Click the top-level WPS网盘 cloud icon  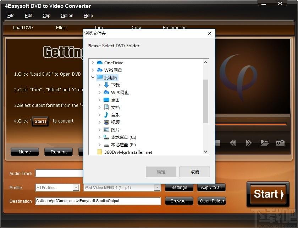click(x=100, y=70)
